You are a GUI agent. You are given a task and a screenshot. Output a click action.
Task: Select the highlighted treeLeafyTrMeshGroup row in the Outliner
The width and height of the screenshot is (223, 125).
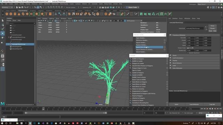click(20, 44)
